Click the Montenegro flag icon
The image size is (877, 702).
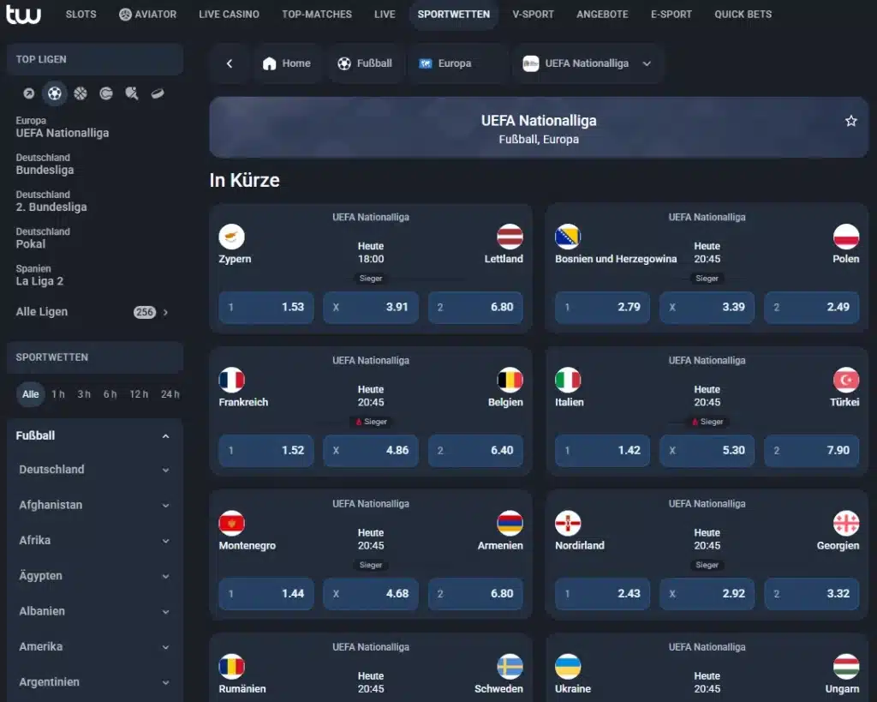pyautogui.click(x=231, y=523)
